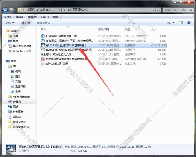This screenshot has width=196, height=157.
Task: Expand the arrow after 系统 (C:) in path
Action: (x=53, y=10)
